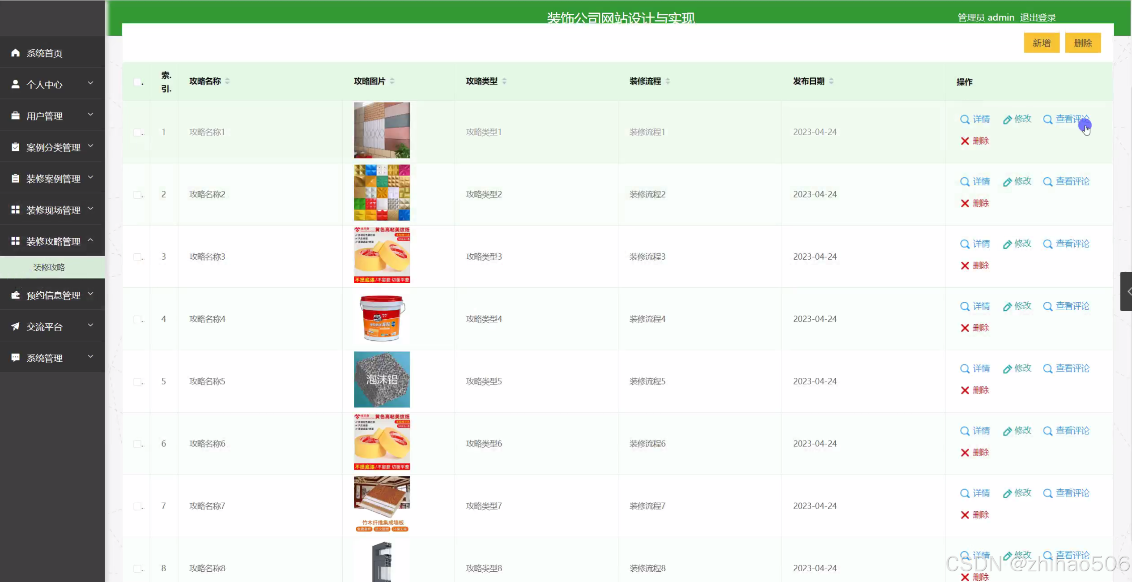Click the sort arrows beside 发布日期 header

coord(831,81)
